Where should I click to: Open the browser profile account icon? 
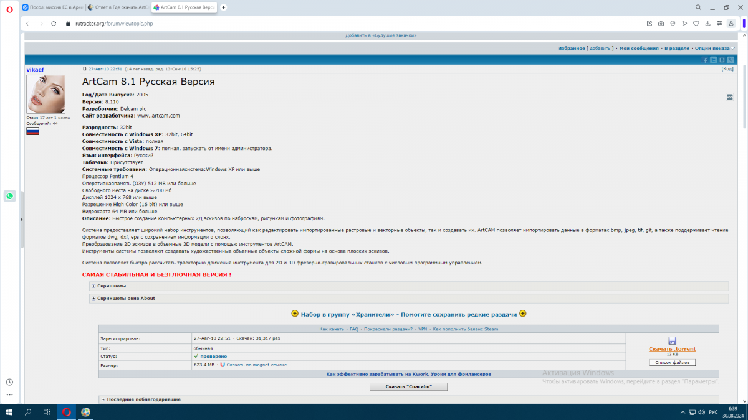pyautogui.click(x=732, y=24)
